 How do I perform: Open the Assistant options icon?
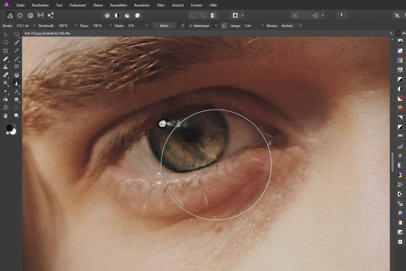(x=342, y=15)
